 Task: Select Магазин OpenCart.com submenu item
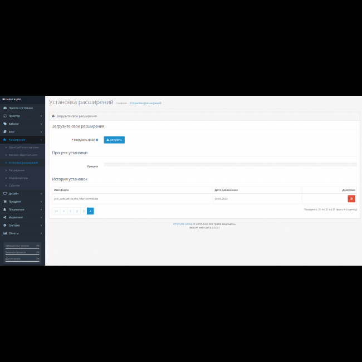(23, 155)
